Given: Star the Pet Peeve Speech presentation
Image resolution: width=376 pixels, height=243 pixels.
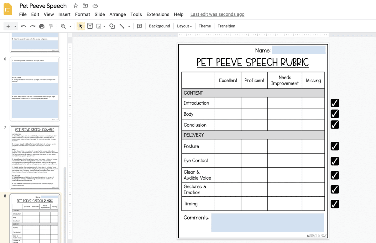Looking at the screenshot, I should pos(75,5).
